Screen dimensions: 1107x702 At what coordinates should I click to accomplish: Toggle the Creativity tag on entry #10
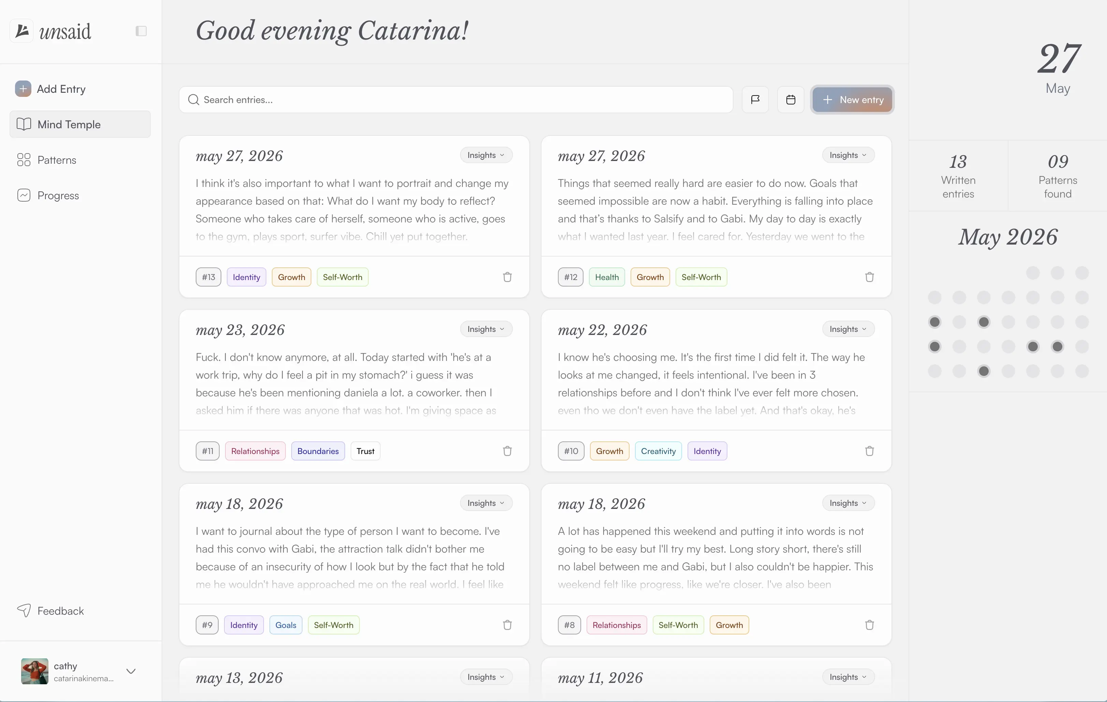point(658,451)
